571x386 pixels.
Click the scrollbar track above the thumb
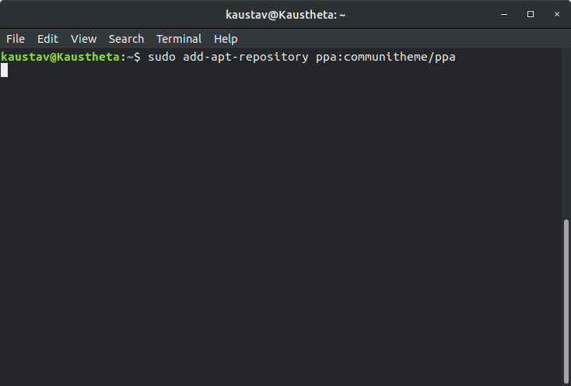566,135
